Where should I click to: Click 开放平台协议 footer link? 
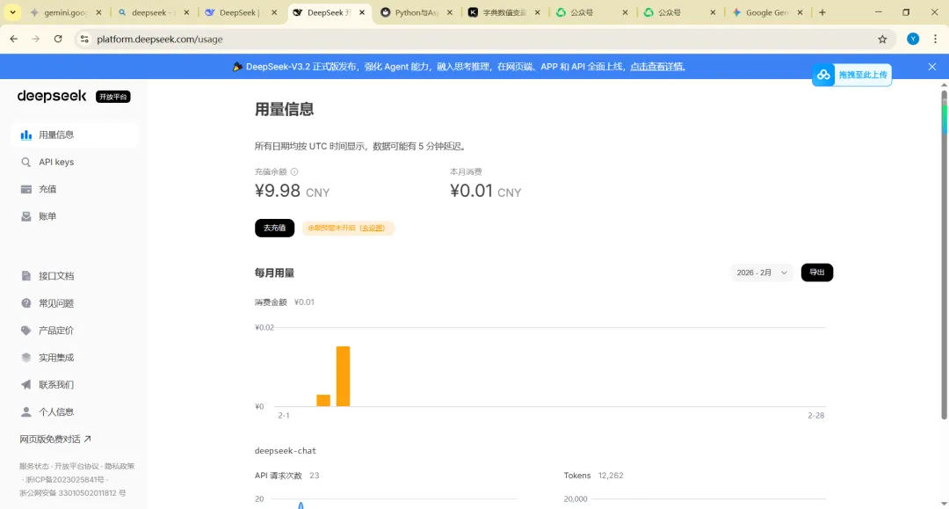76,467
